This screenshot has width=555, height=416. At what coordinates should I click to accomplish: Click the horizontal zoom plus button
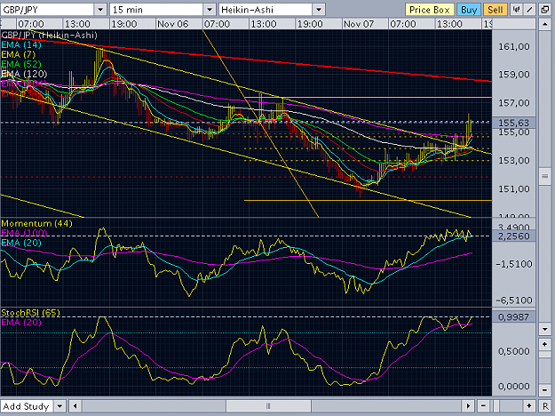(x=529, y=406)
